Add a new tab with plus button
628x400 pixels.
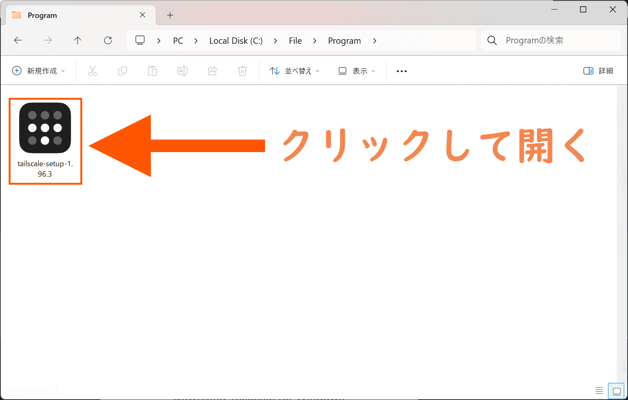[x=170, y=15]
